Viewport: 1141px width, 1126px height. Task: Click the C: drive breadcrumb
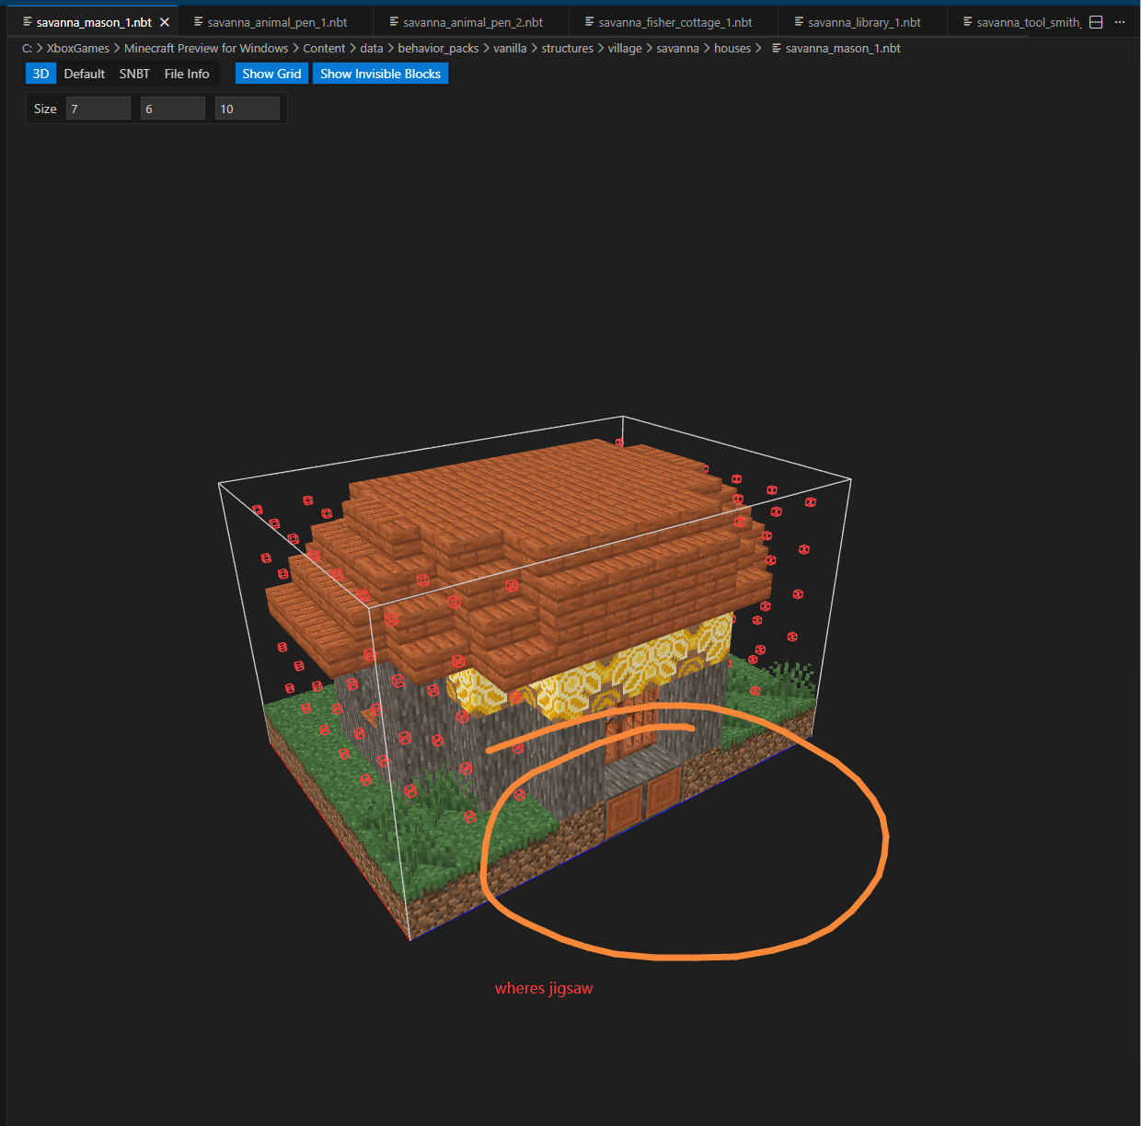(x=27, y=48)
